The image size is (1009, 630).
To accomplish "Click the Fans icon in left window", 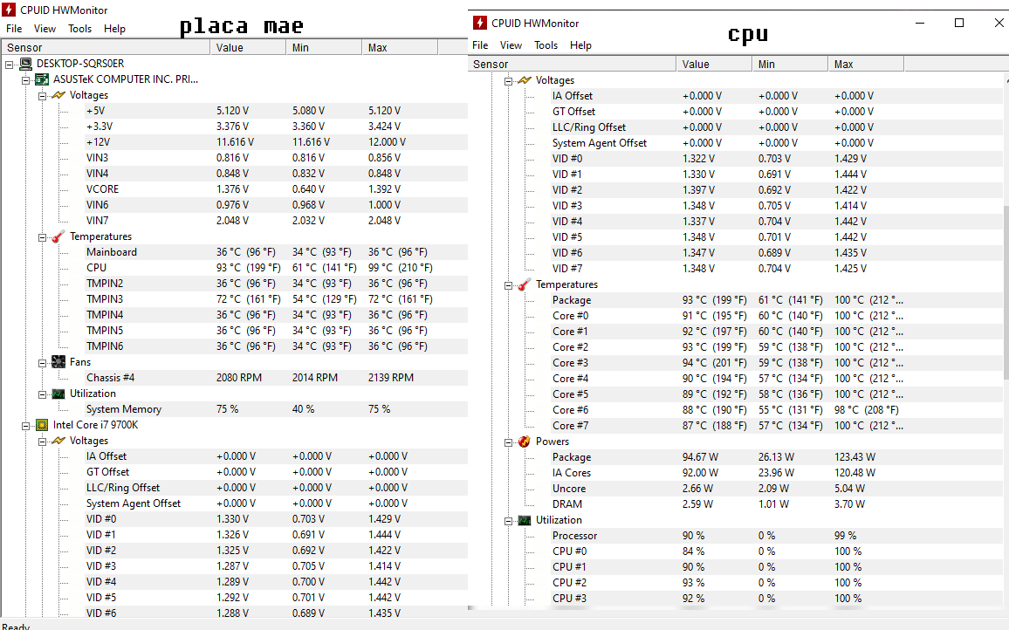I will (58, 362).
